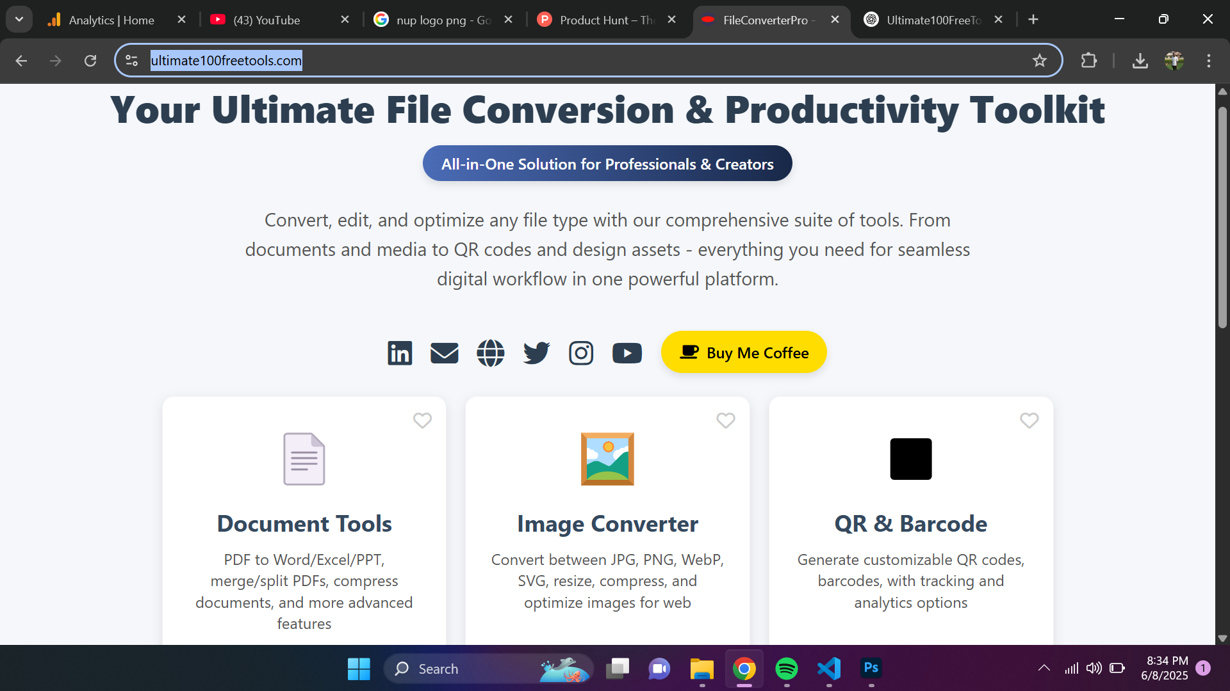The image size is (1230, 691).
Task: Bookmark this page via the star icon
Action: click(1040, 61)
